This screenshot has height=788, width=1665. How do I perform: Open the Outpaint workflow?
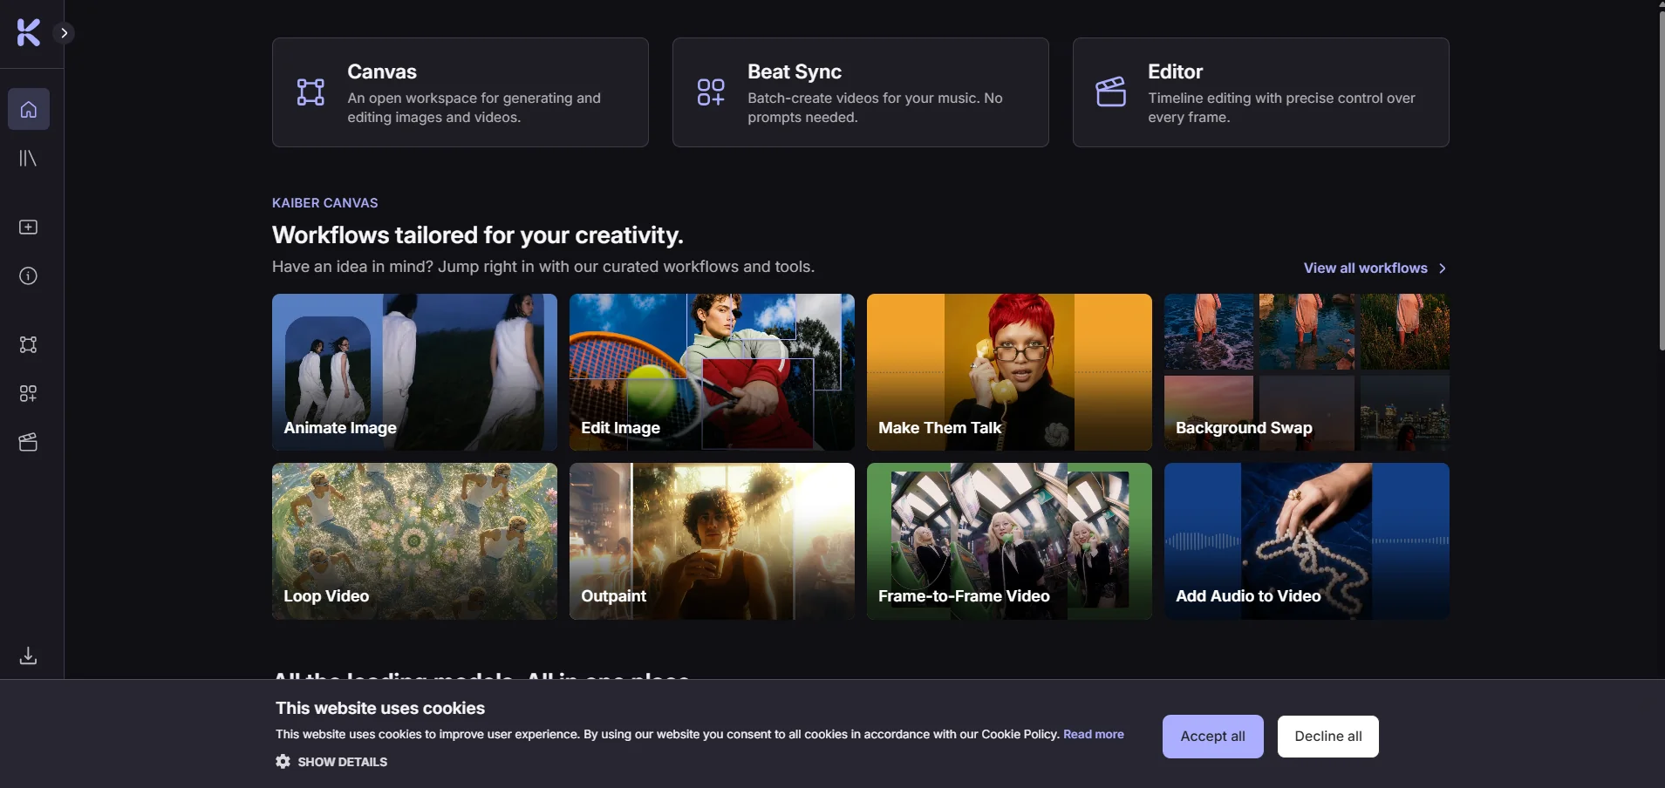(x=712, y=541)
